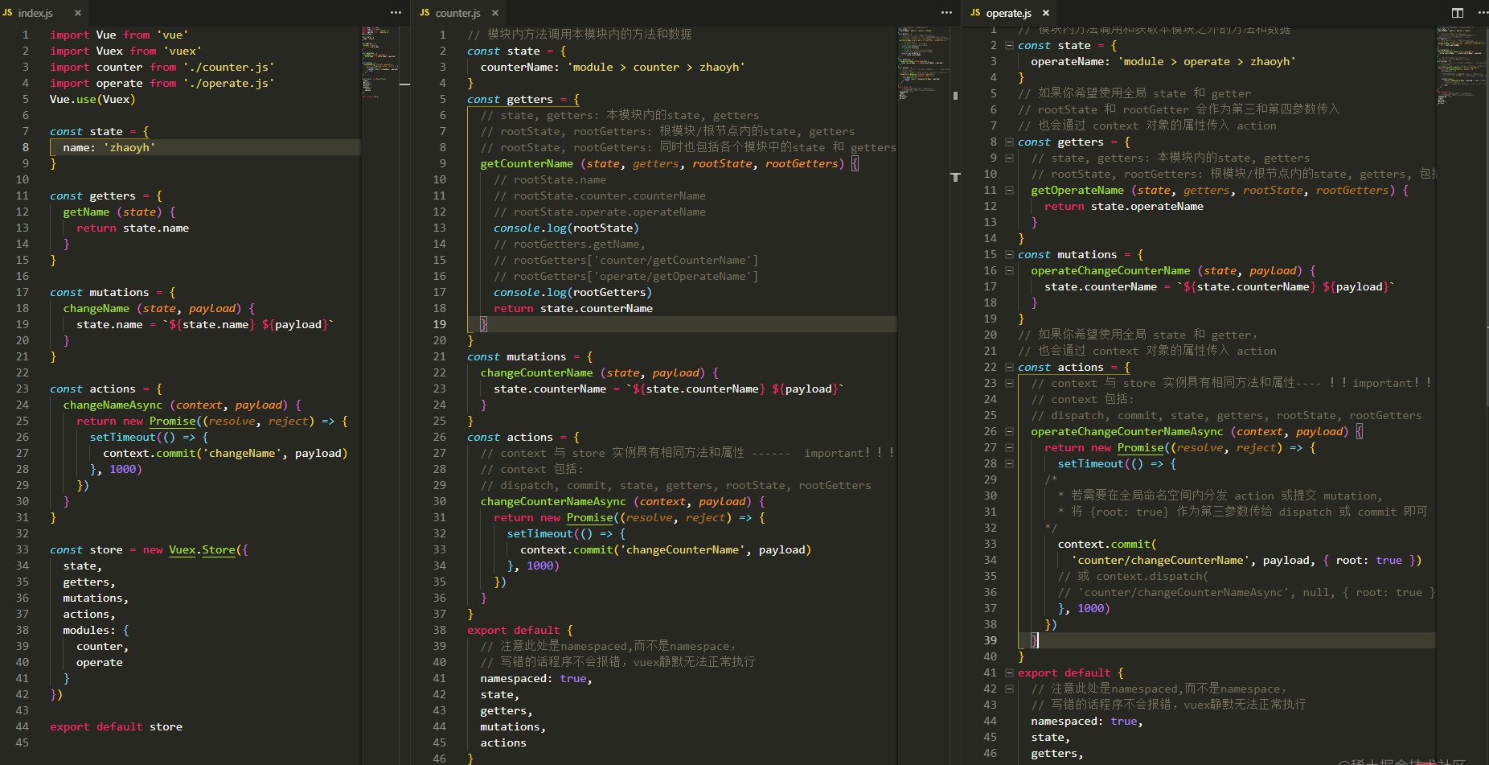Collapse the const state block in operate.js
The height and width of the screenshot is (765, 1489).
(1009, 46)
